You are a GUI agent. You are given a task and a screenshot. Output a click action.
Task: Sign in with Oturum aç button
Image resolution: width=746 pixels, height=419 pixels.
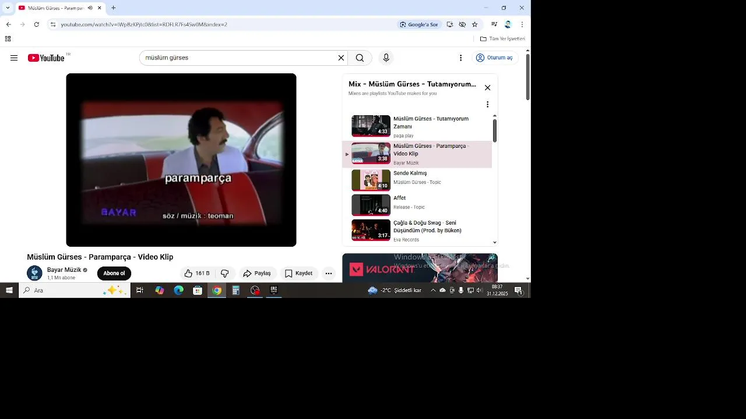494,58
